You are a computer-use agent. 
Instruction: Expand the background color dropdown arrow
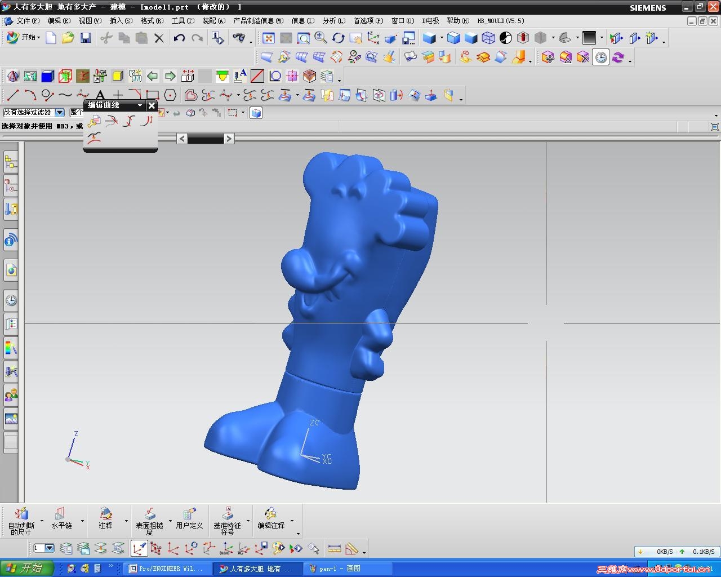[602, 38]
